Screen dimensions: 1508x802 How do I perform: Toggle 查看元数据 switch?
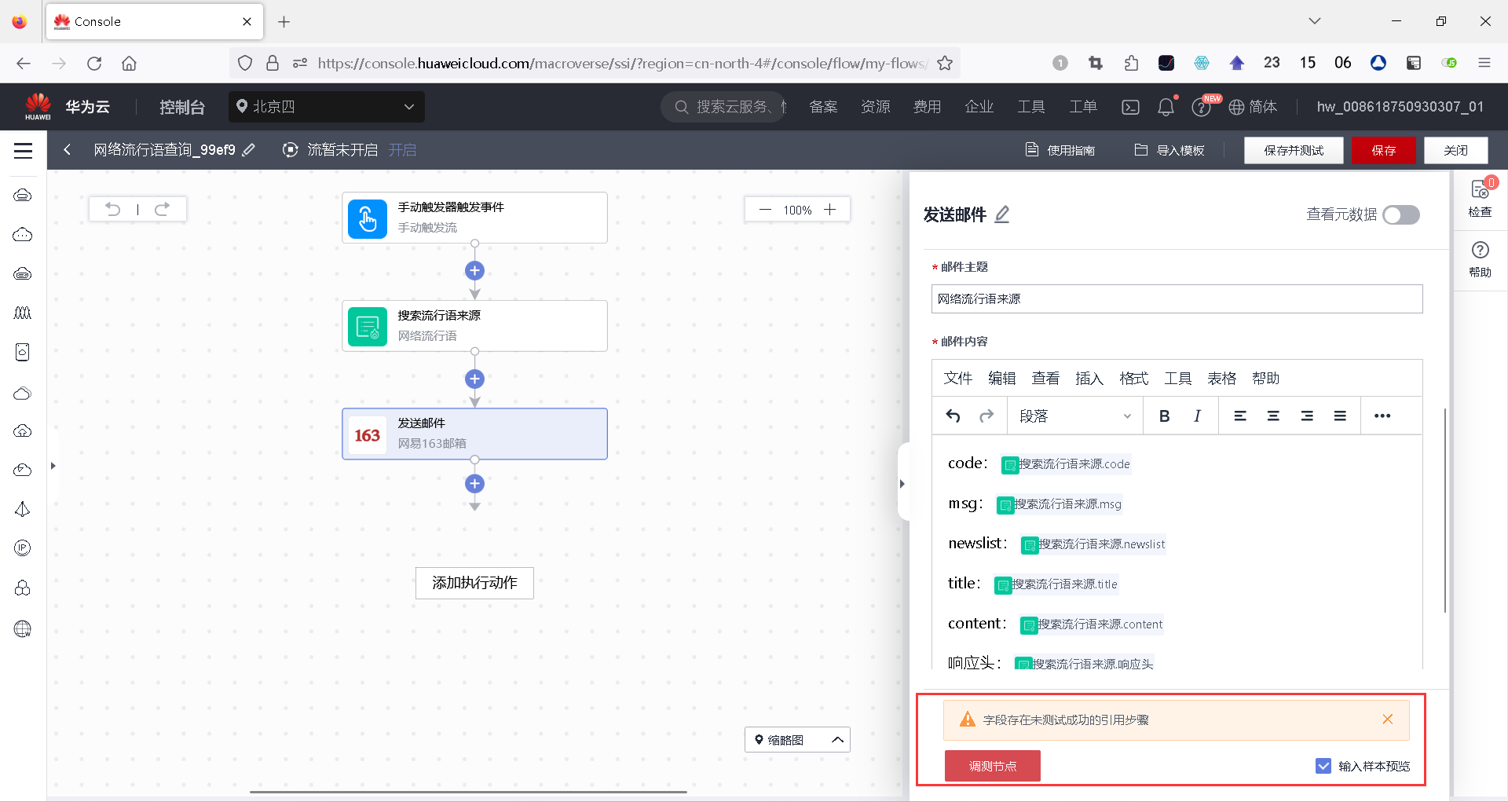[1401, 214]
